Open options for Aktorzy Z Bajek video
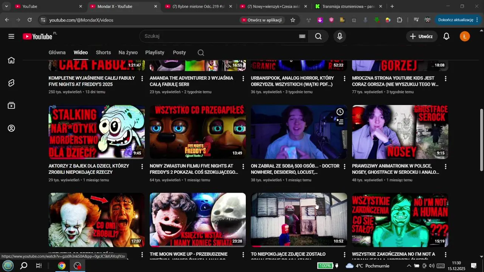The height and width of the screenshot is (272, 484). [x=142, y=167]
